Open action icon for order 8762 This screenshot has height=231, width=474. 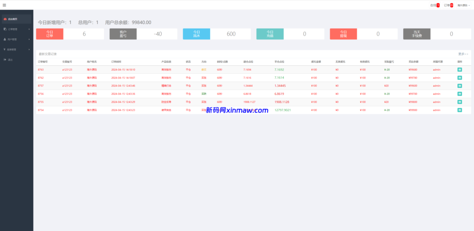click(x=460, y=78)
